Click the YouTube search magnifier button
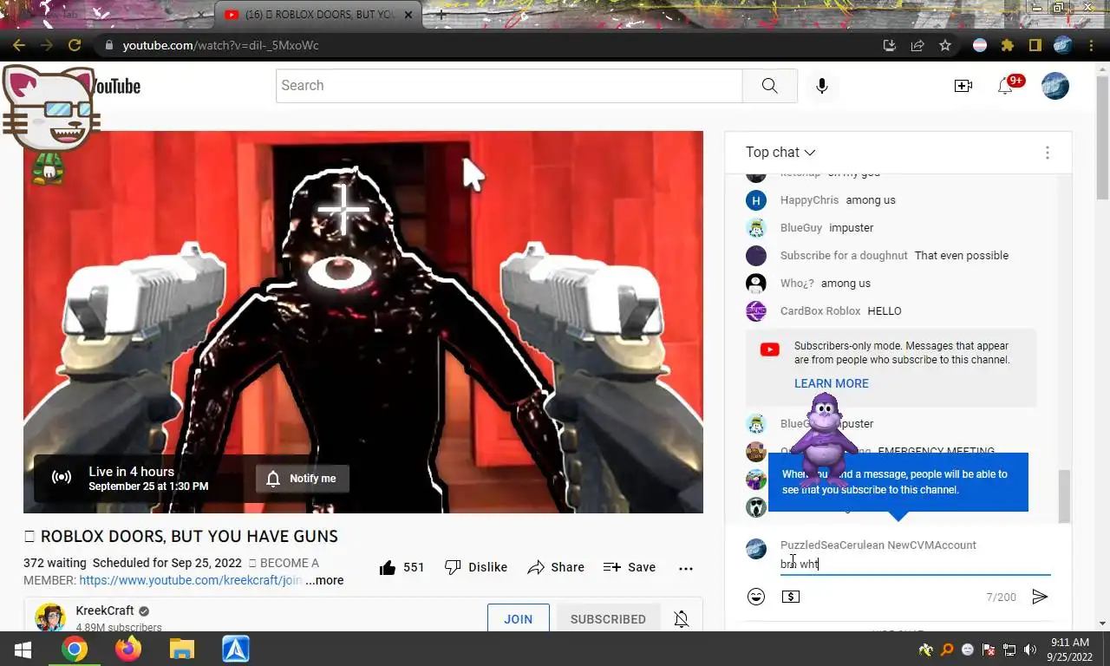The height and width of the screenshot is (666, 1110). [769, 85]
